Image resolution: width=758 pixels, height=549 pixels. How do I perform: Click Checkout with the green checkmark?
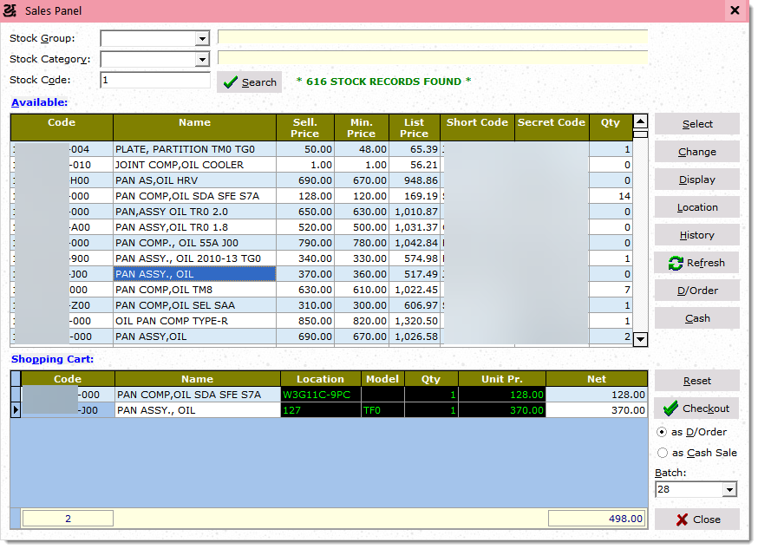[x=696, y=408]
